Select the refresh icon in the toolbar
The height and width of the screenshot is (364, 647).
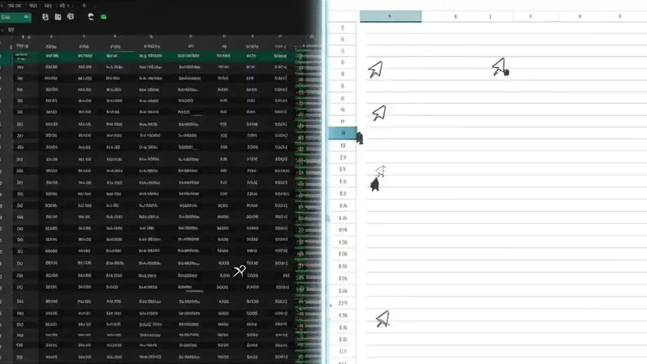(91, 17)
